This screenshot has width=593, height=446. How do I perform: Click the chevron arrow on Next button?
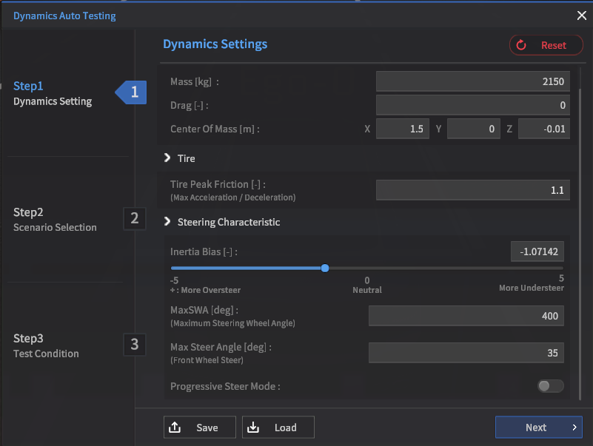pyautogui.click(x=574, y=428)
